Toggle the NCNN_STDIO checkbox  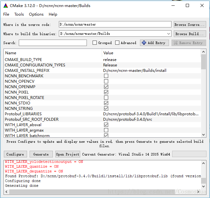[106, 103]
